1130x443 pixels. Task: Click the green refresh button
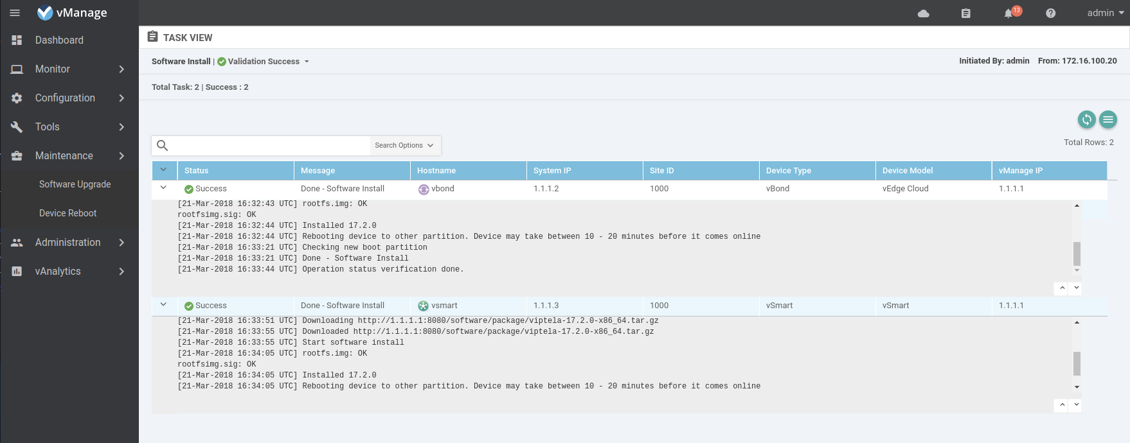(x=1086, y=119)
